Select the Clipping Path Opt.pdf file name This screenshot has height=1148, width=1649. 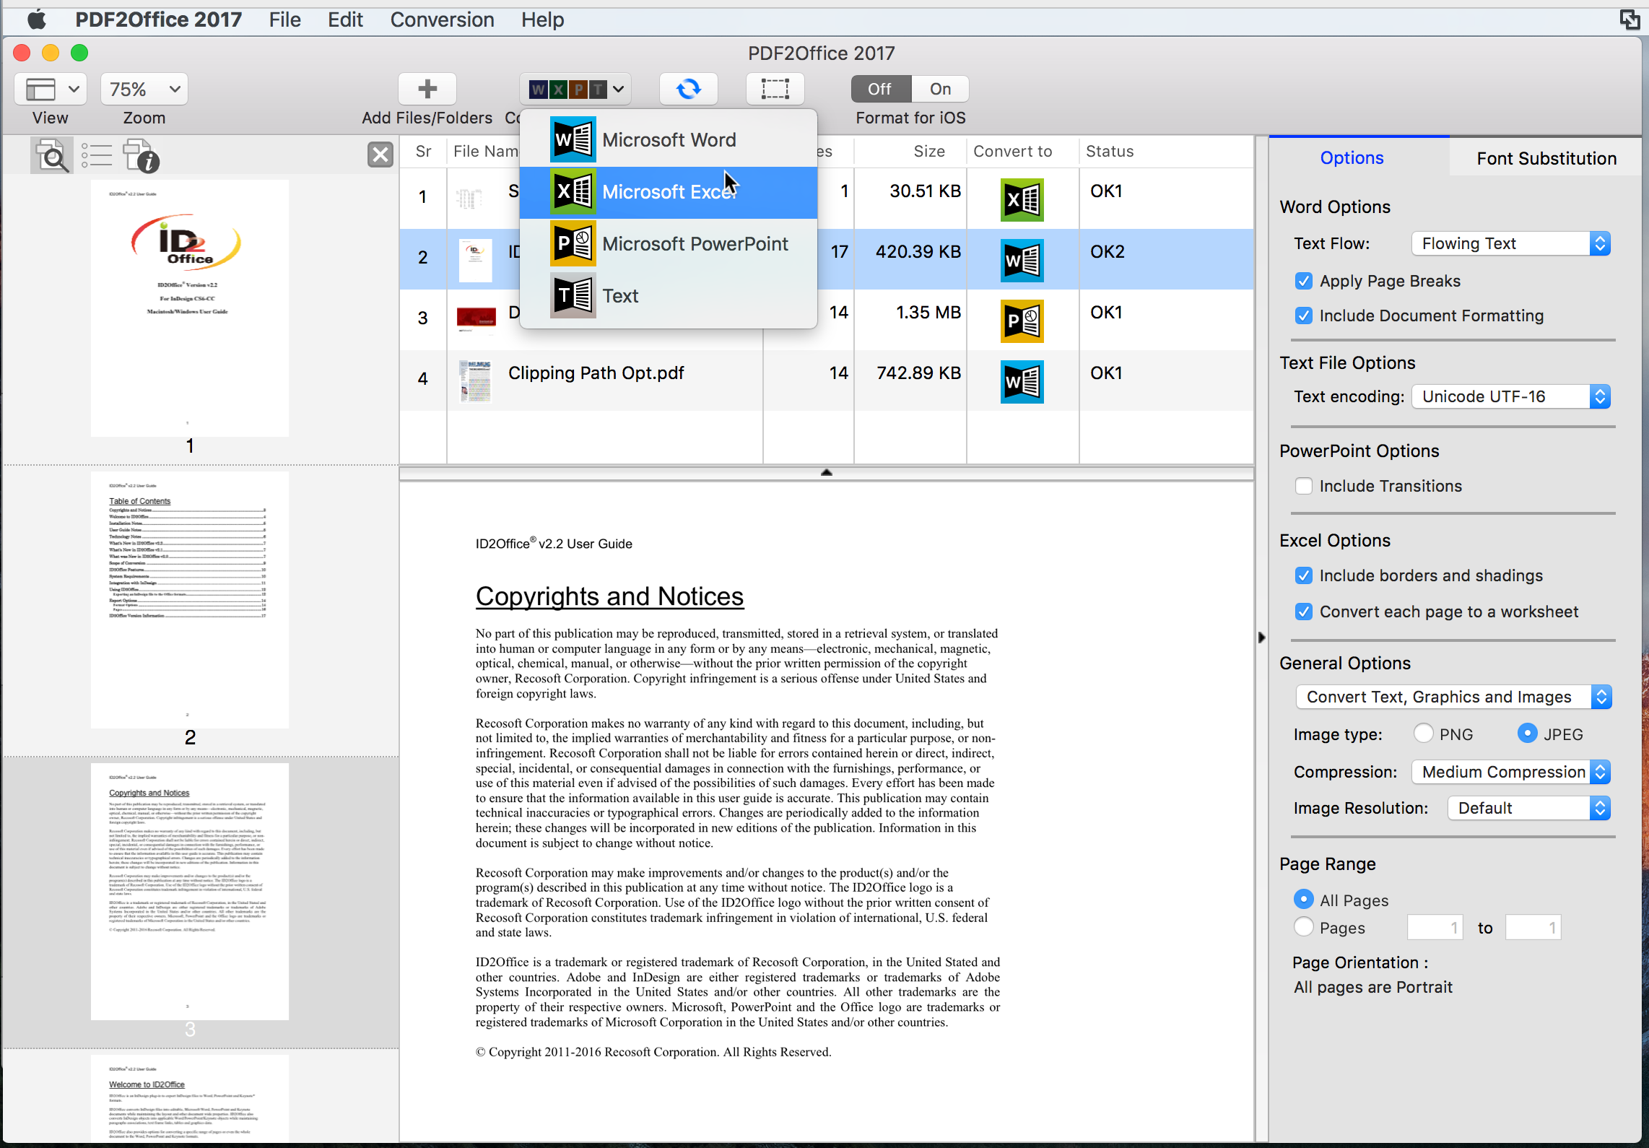pyautogui.click(x=596, y=373)
